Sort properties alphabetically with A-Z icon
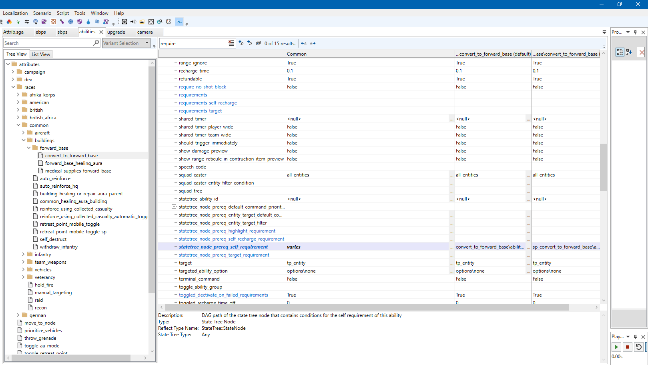This screenshot has height=365, width=648. pyautogui.click(x=629, y=52)
